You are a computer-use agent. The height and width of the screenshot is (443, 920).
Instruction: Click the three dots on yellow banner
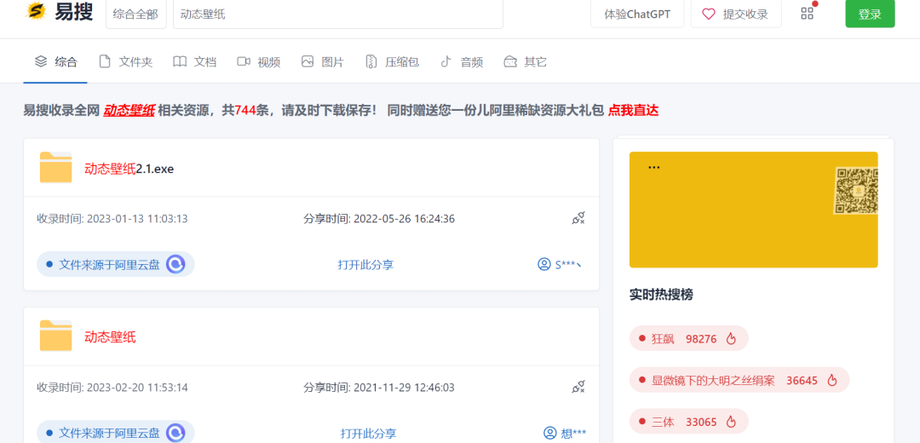(x=654, y=167)
